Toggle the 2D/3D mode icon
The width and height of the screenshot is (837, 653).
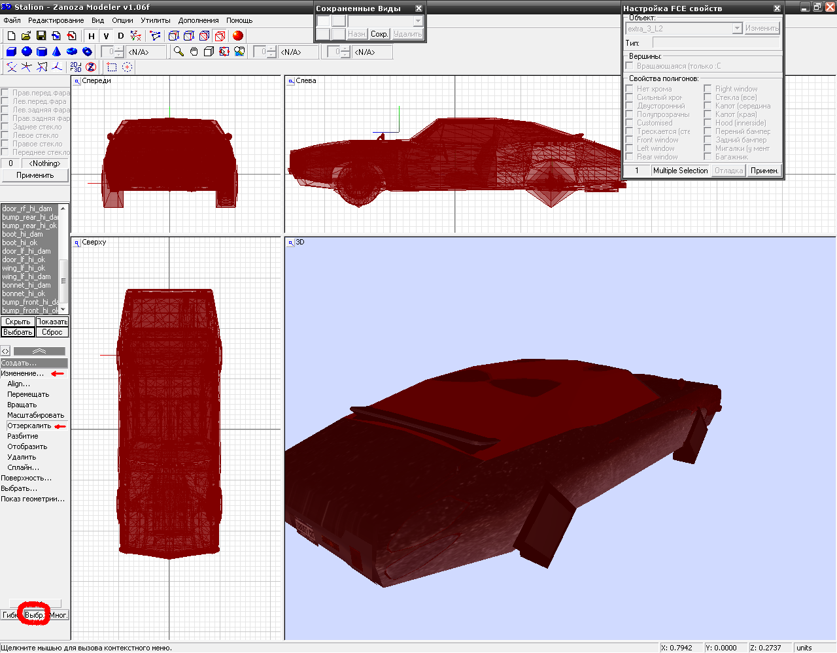[76, 67]
